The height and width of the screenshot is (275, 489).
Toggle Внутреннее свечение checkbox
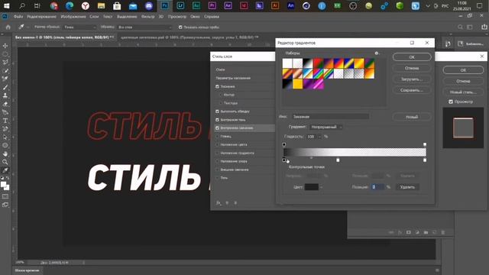tap(217, 128)
